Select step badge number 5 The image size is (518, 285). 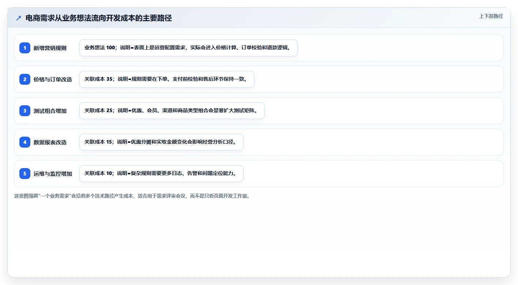25,174
